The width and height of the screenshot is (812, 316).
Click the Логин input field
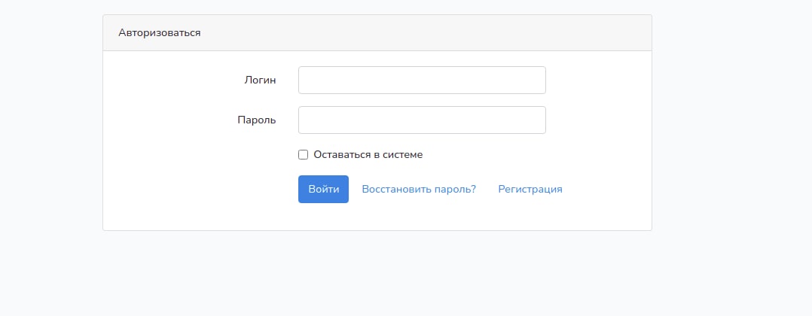click(422, 81)
